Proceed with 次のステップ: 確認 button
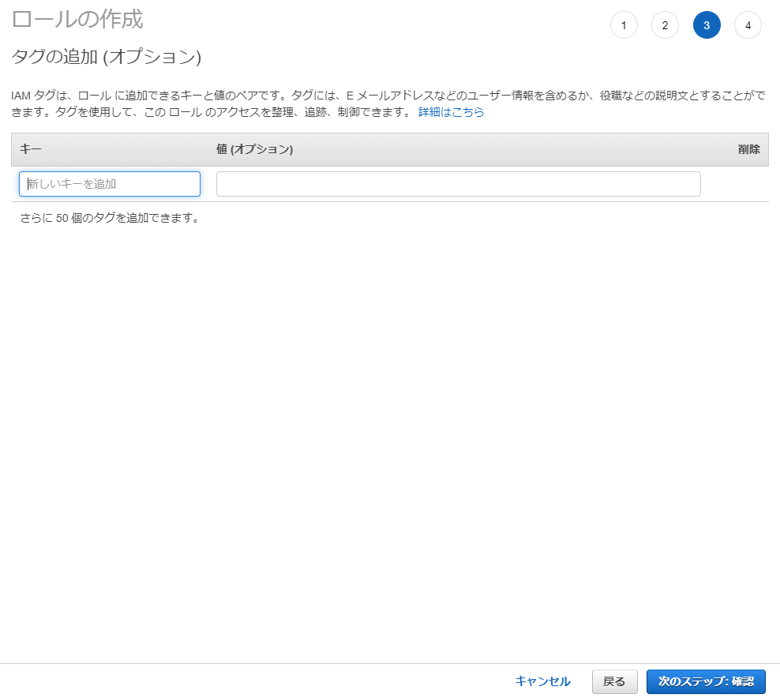Viewport: 780px width, 698px height. (x=706, y=681)
